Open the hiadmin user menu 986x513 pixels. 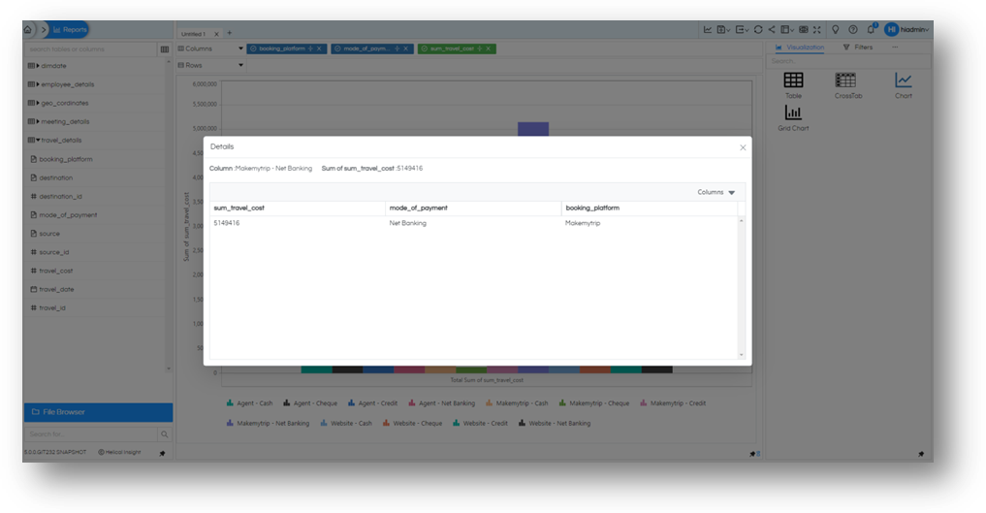906,29
